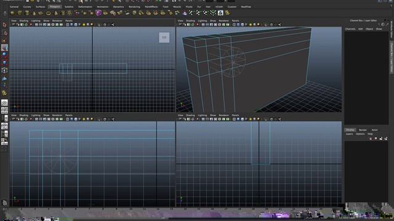394x221 pixels.
Task: Select the Paint Selection tool in the toolbox
Action: click(x=4, y=41)
